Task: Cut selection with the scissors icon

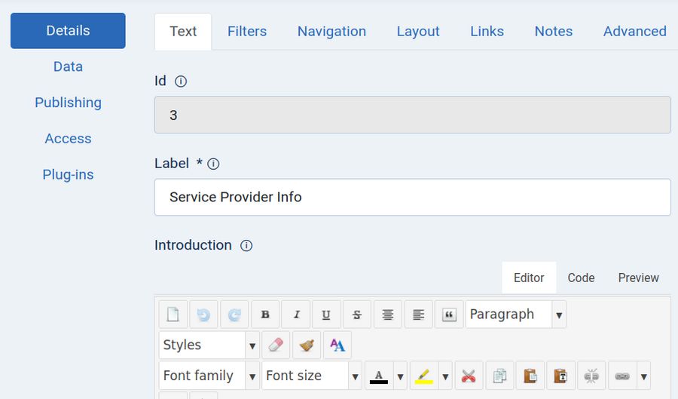Action: 469,376
